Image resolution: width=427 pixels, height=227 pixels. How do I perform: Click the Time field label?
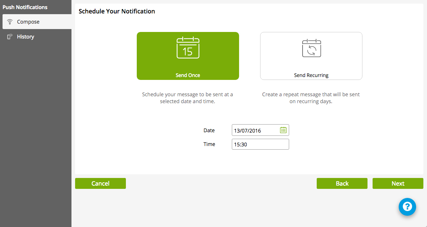(x=209, y=144)
